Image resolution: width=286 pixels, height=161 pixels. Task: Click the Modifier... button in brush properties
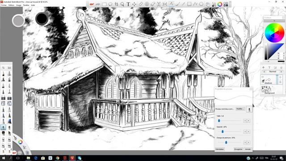pyautogui.click(x=240, y=109)
